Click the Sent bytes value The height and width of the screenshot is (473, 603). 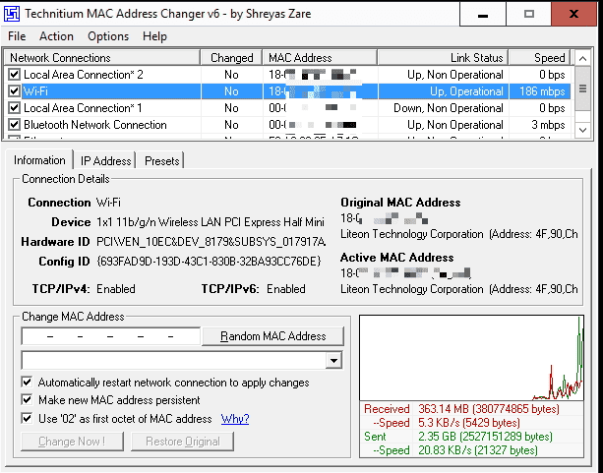[x=485, y=437]
